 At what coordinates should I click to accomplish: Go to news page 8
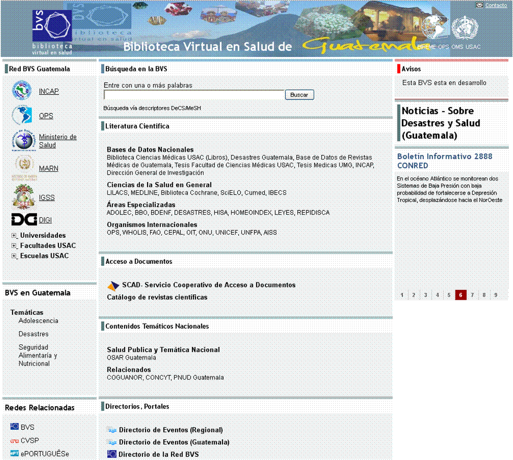[x=484, y=295]
